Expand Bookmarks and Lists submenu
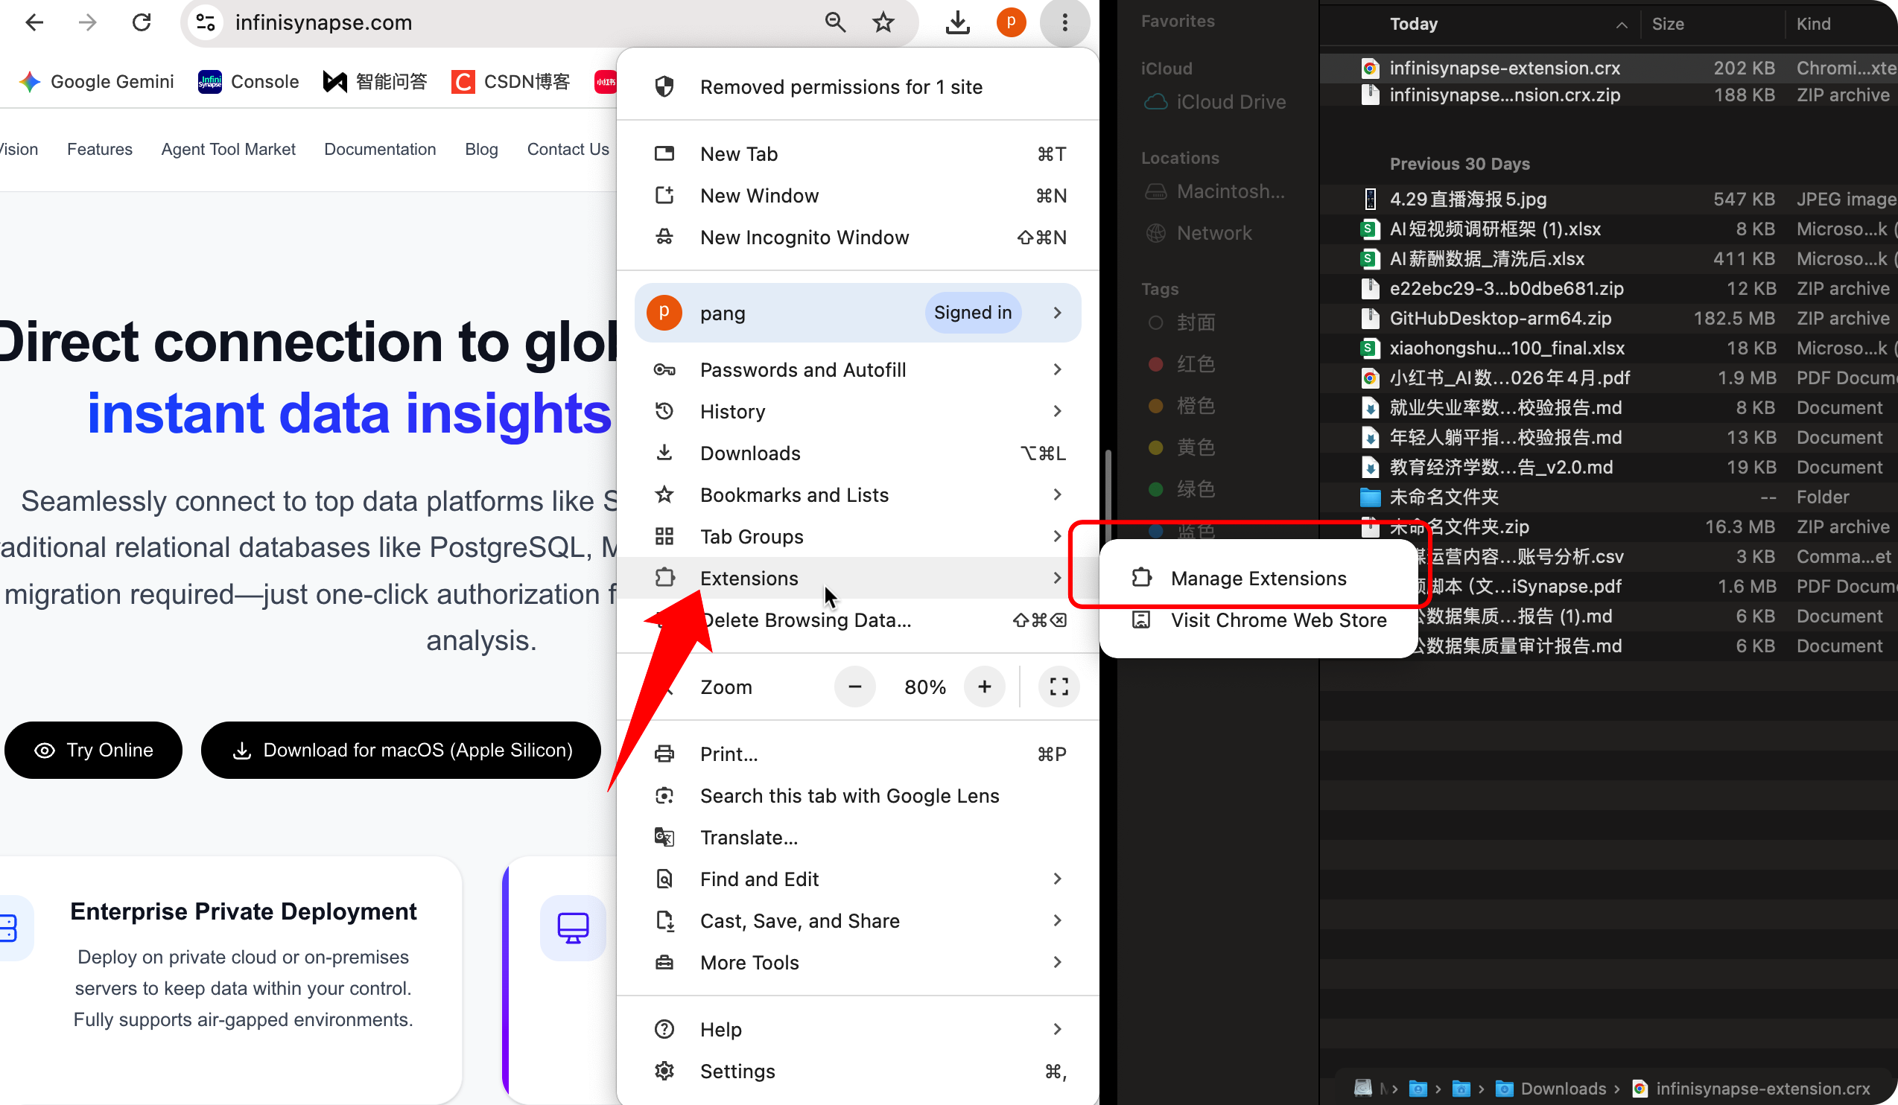1898x1105 pixels. point(857,494)
